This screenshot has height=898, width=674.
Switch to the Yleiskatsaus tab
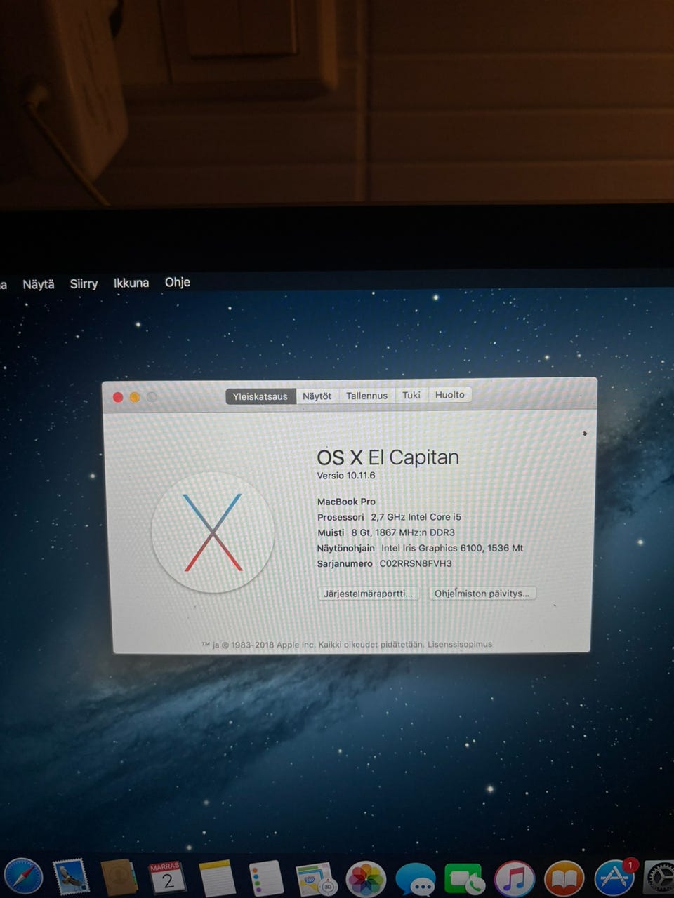click(x=260, y=396)
